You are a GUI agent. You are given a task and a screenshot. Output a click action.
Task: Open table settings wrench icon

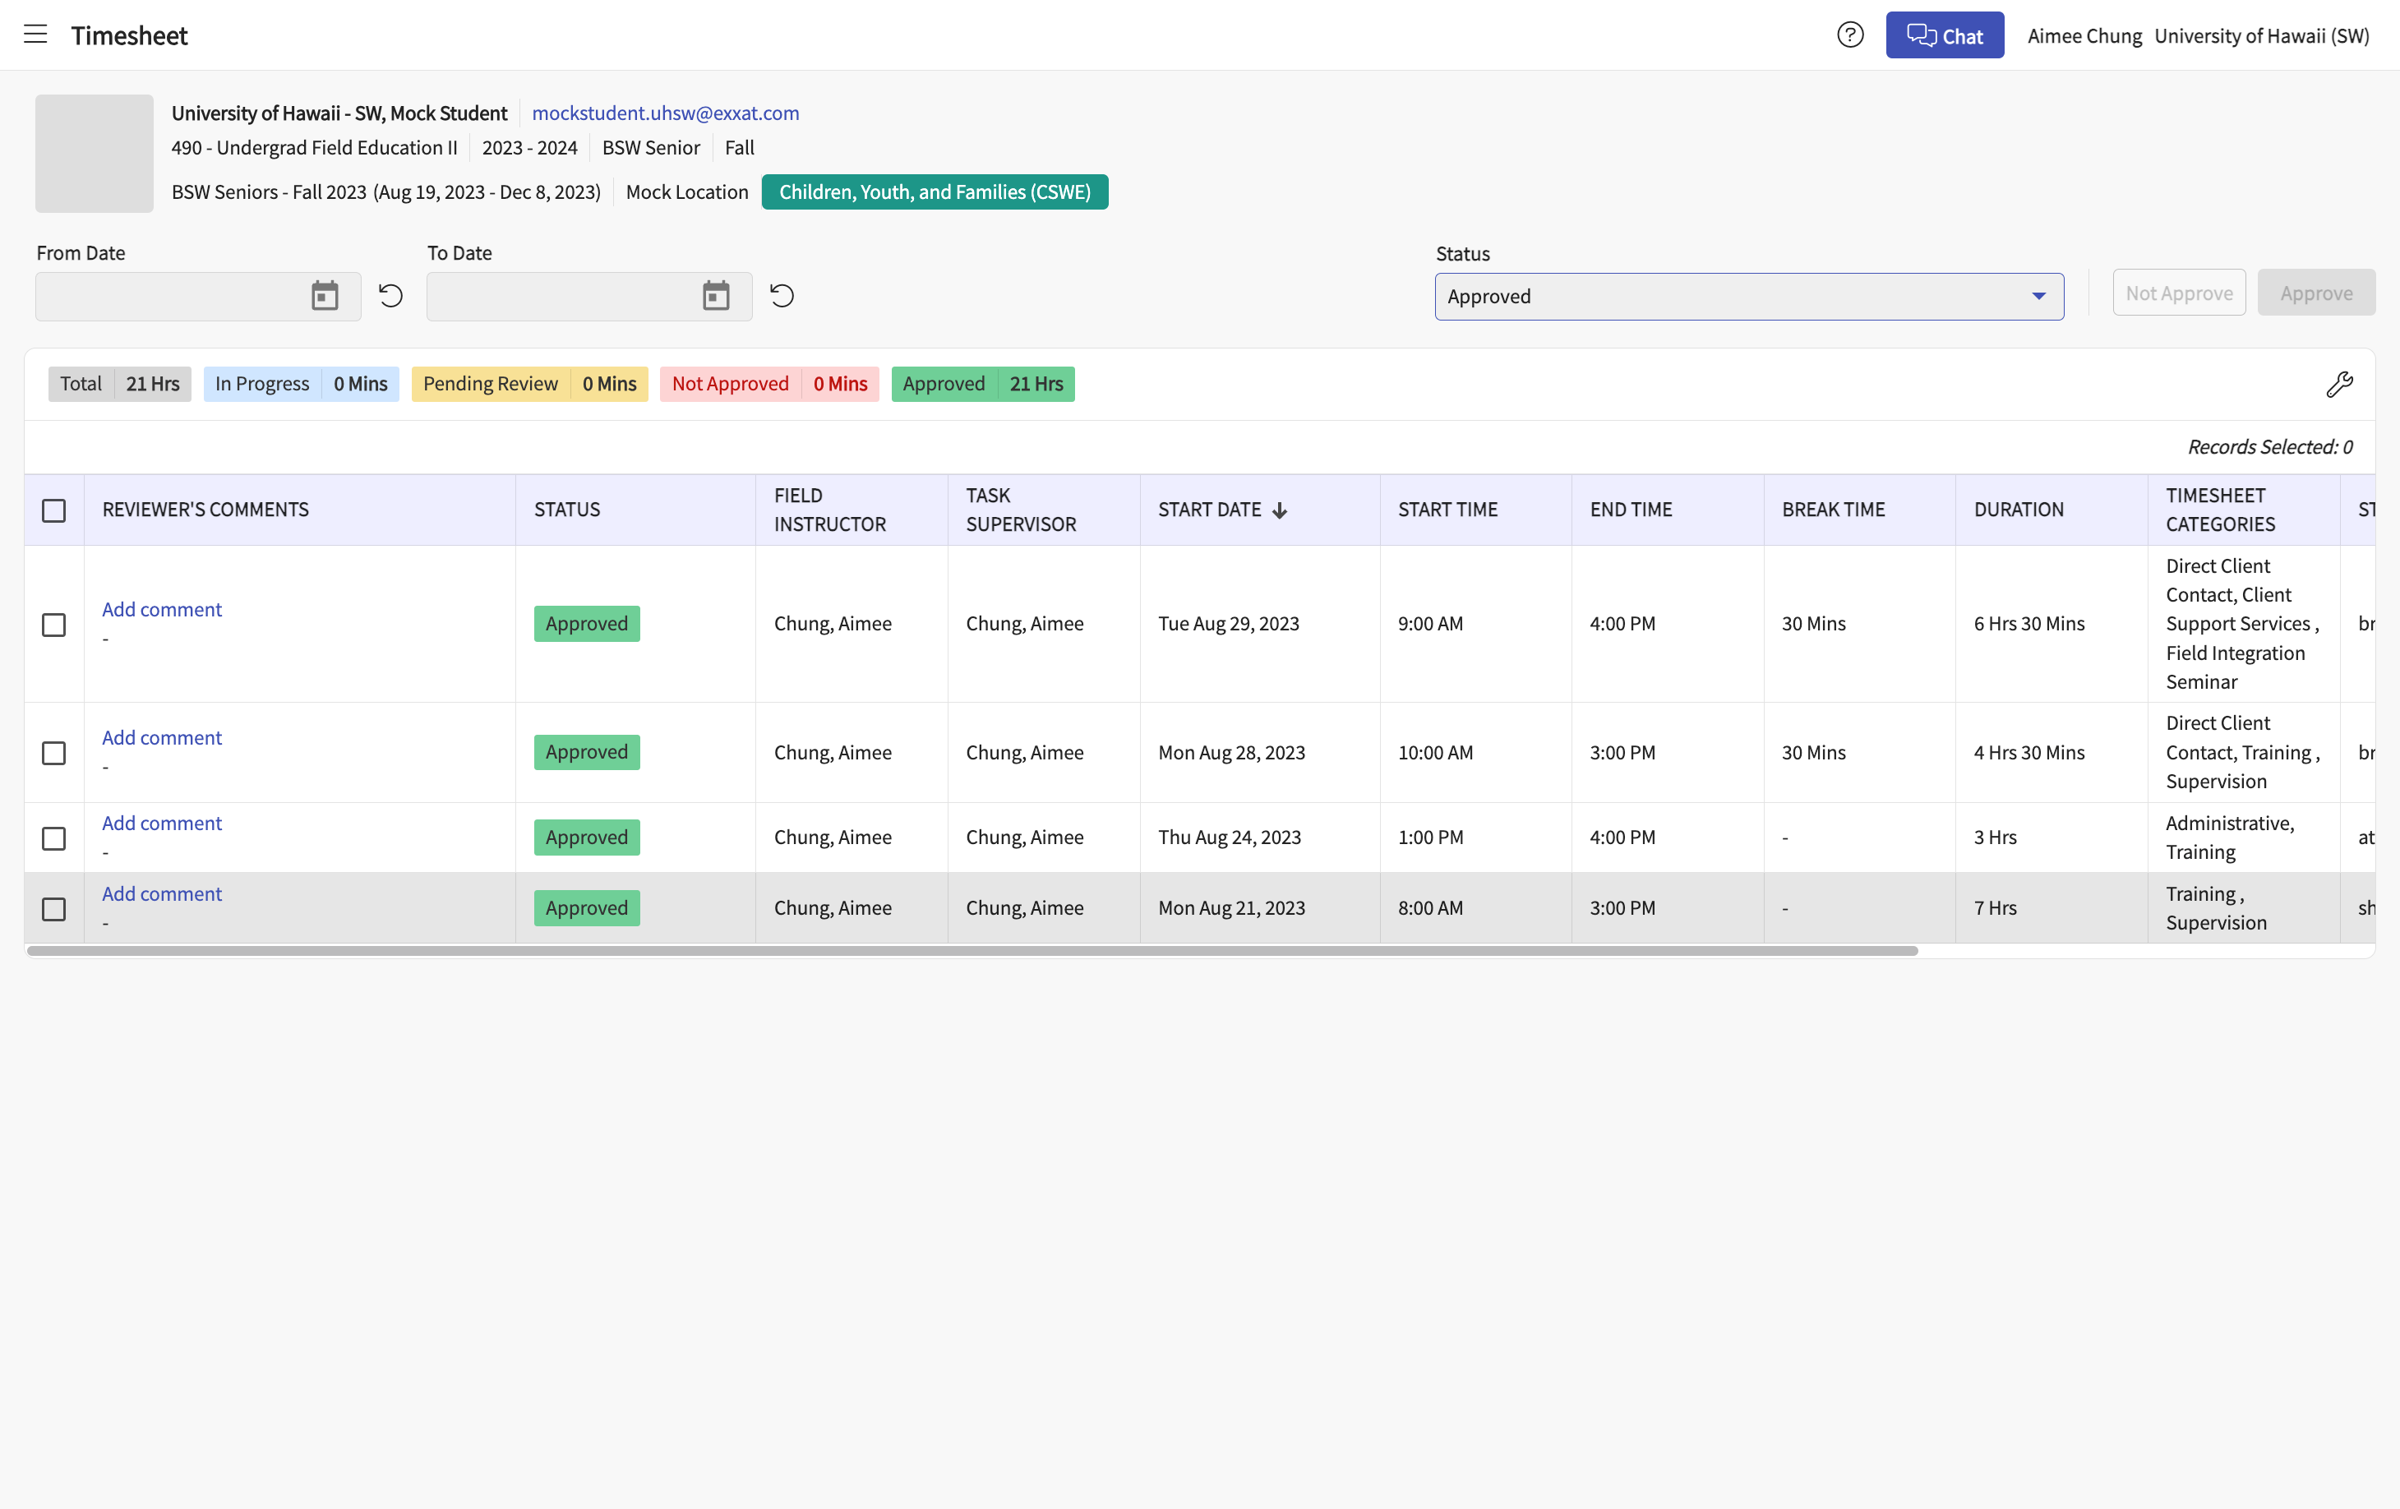[2339, 385]
